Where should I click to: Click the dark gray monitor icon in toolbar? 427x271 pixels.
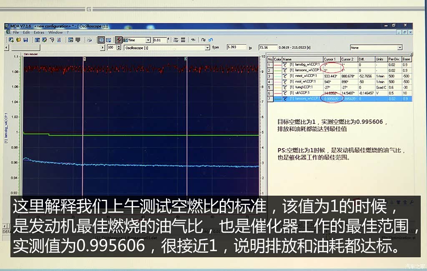pos(78,40)
